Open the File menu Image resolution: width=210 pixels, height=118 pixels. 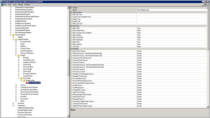(x=5, y=5)
